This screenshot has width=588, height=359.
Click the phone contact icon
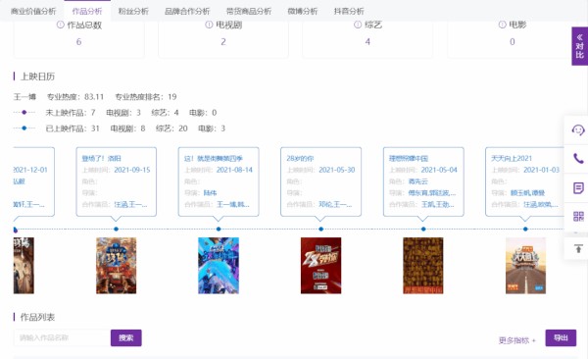pos(578,159)
